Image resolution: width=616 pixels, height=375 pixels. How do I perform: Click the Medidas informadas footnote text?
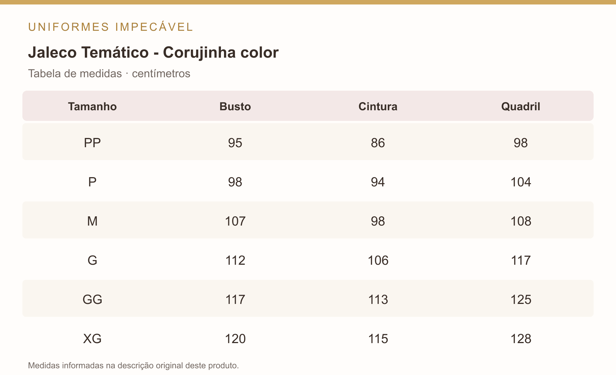(x=134, y=365)
